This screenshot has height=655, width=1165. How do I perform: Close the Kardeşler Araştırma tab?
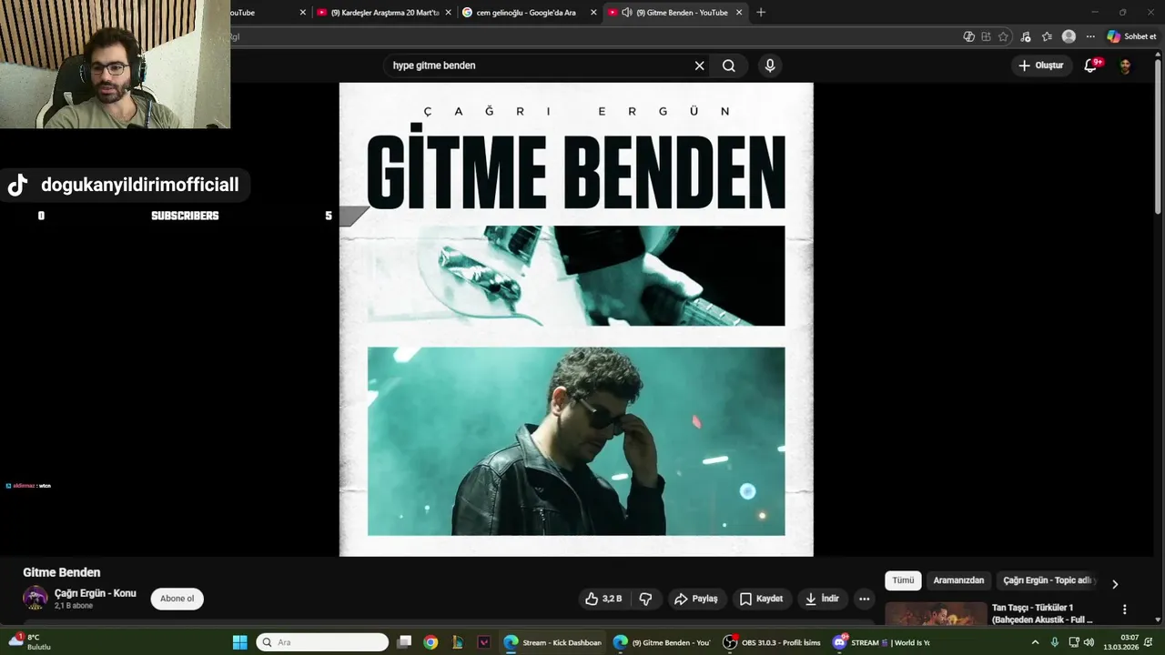[448, 13]
